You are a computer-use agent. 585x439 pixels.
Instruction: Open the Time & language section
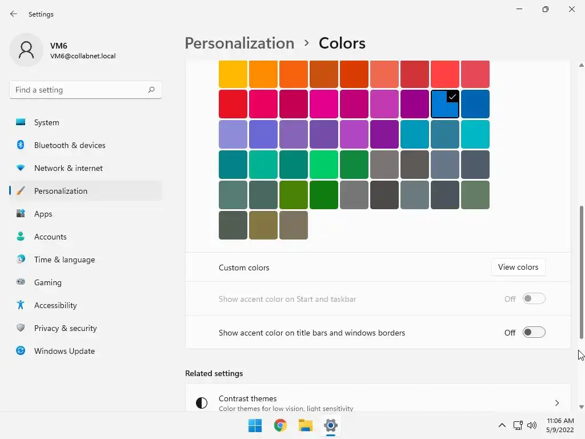(x=65, y=260)
